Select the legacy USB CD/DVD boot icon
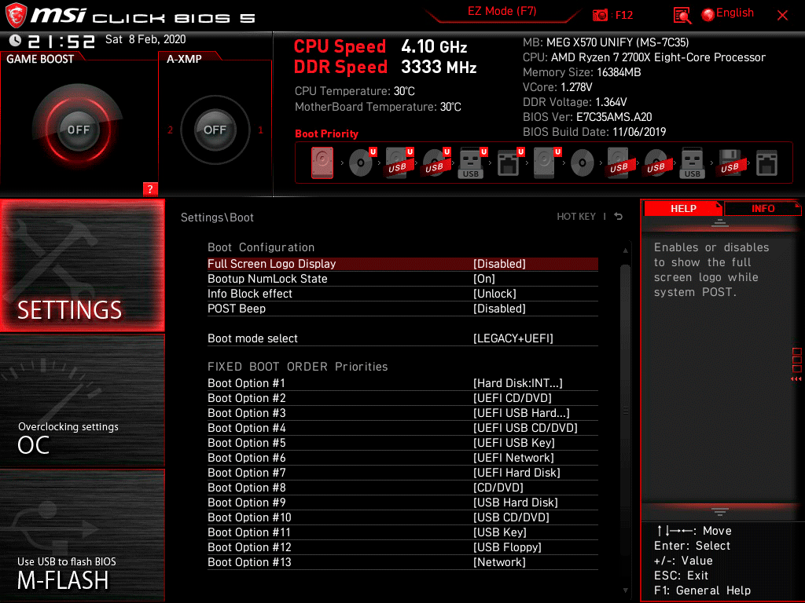 point(656,163)
